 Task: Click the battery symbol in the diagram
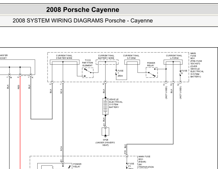pyautogui.click(x=106, y=106)
